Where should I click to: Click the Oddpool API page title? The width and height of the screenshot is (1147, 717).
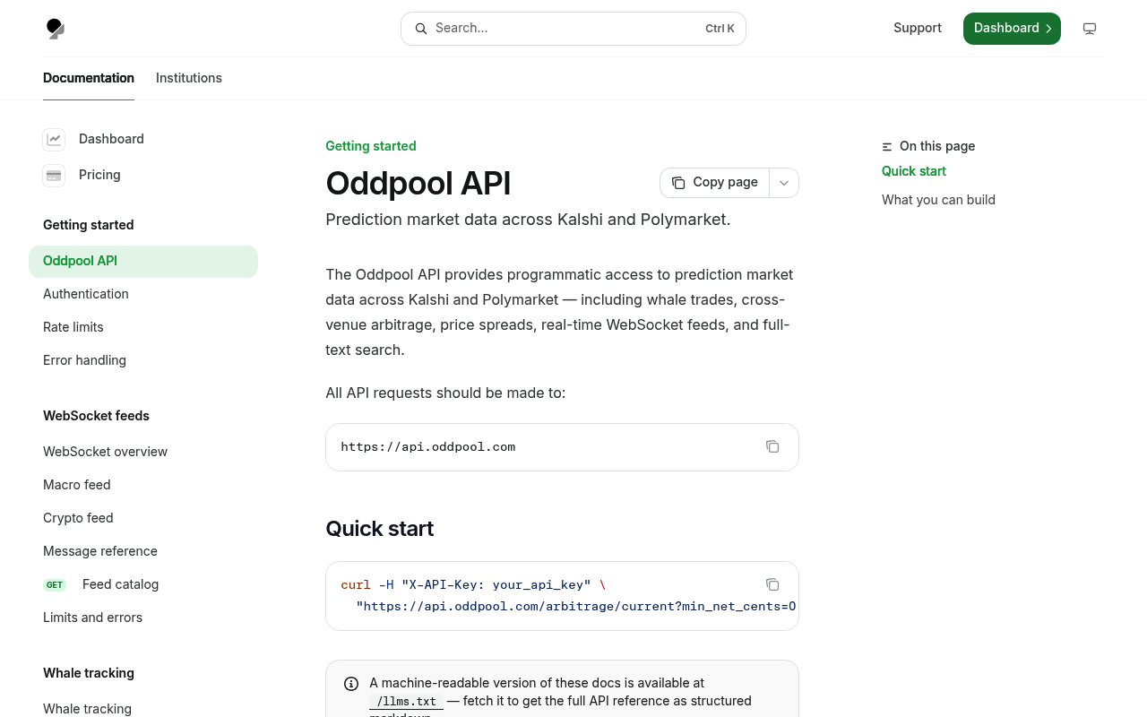[418, 183]
